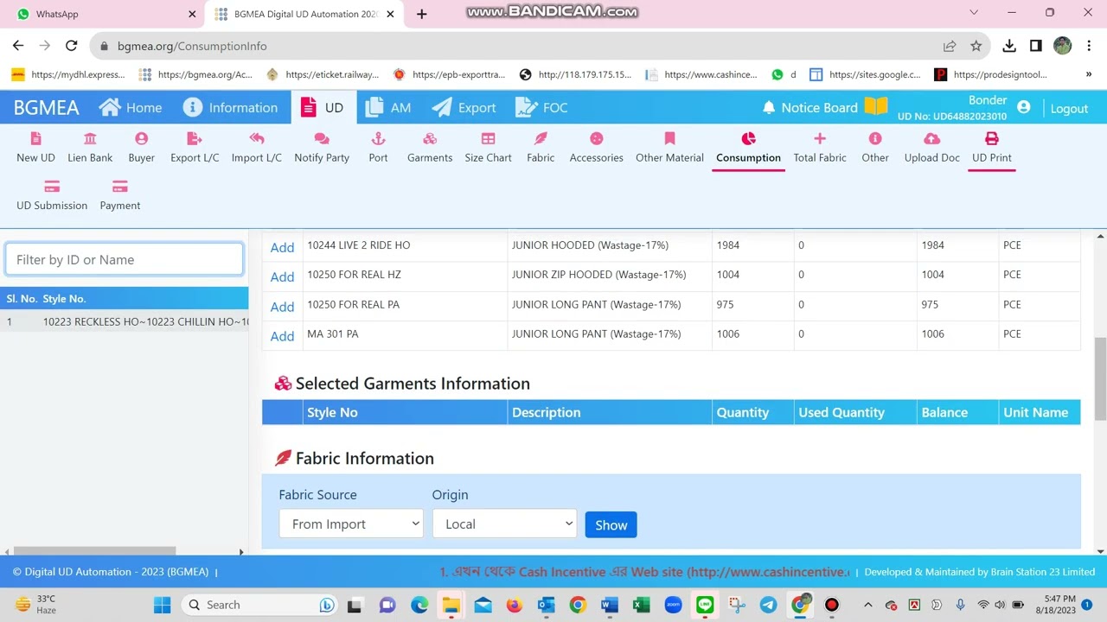This screenshot has width=1107, height=622.
Task: Open the AM main menu
Action: point(388,107)
